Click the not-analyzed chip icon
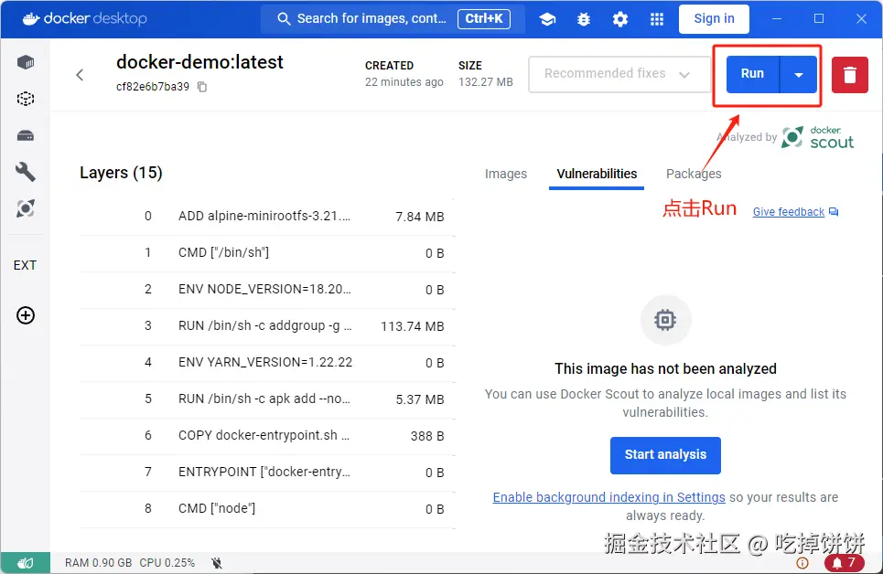883x574 pixels. [665, 320]
